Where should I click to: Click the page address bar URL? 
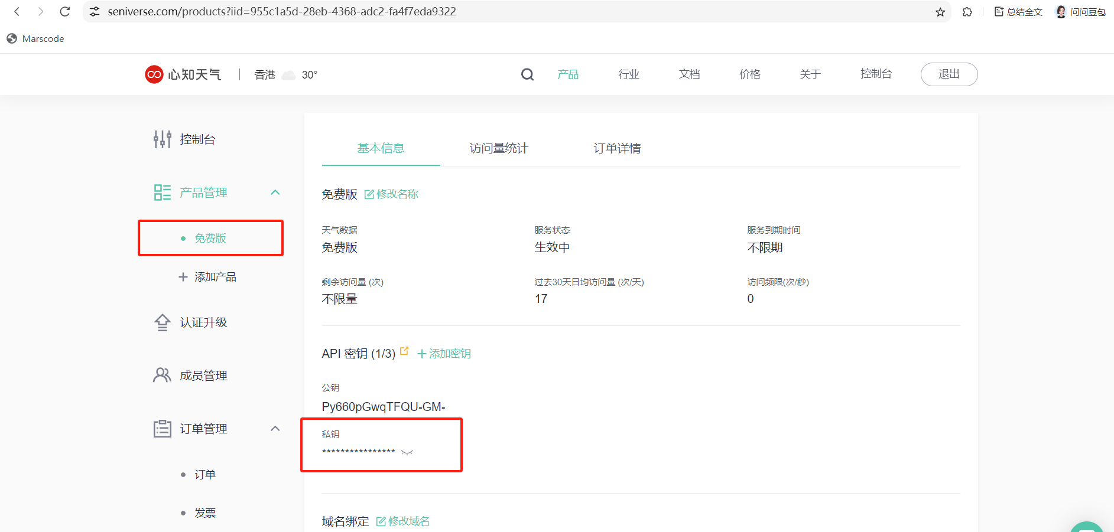coord(281,11)
